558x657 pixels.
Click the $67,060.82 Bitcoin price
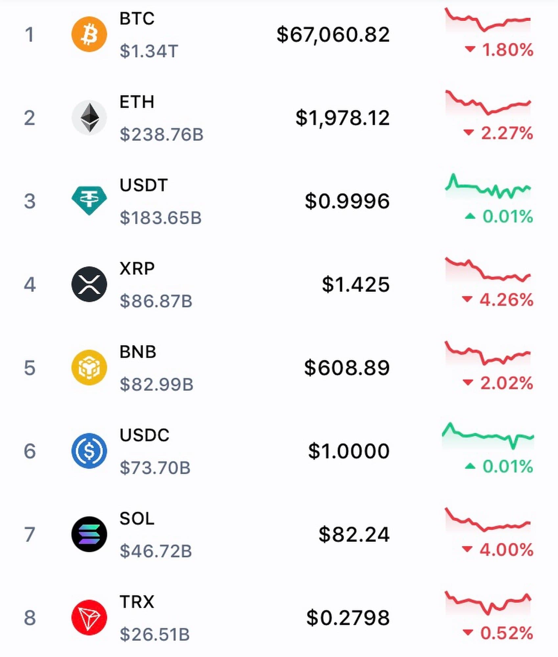pyautogui.click(x=333, y=34)
